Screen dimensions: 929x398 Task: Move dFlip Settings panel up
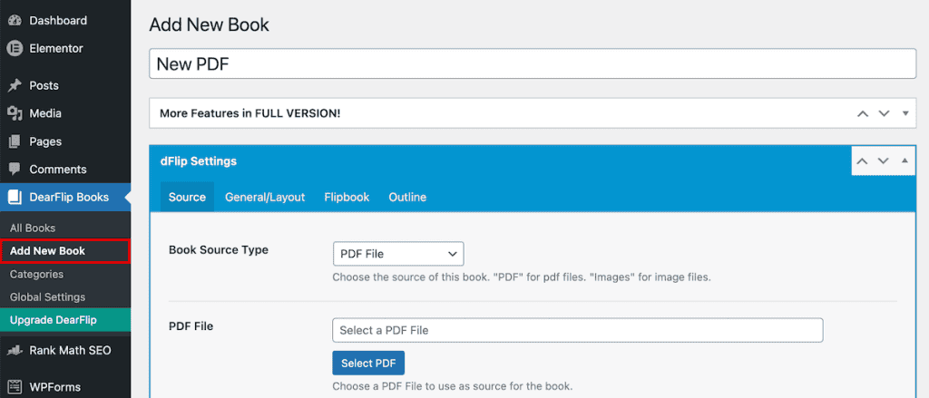coord(863,160)
